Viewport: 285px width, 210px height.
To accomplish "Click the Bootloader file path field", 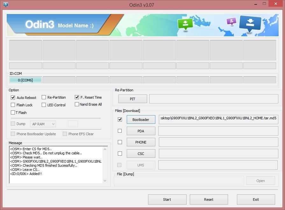I will [218, 119].
